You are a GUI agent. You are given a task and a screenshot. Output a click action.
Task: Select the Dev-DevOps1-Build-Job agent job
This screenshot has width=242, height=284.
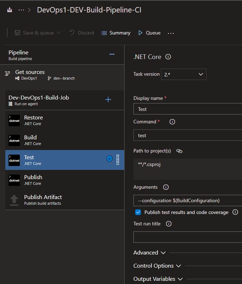pyautogui.click(x=65, y=100)
